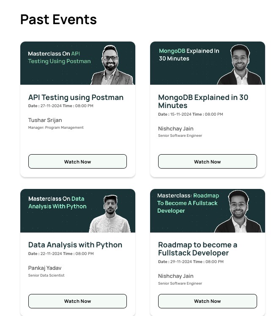Click Nishchay Jain on the MongoDB card
This screenshot has height=316, width=274.
point(175,129)
